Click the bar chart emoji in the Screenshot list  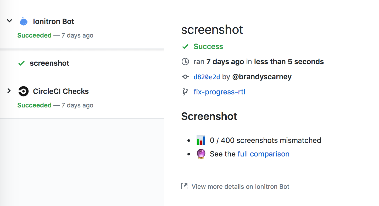click(x=201, y=140)
